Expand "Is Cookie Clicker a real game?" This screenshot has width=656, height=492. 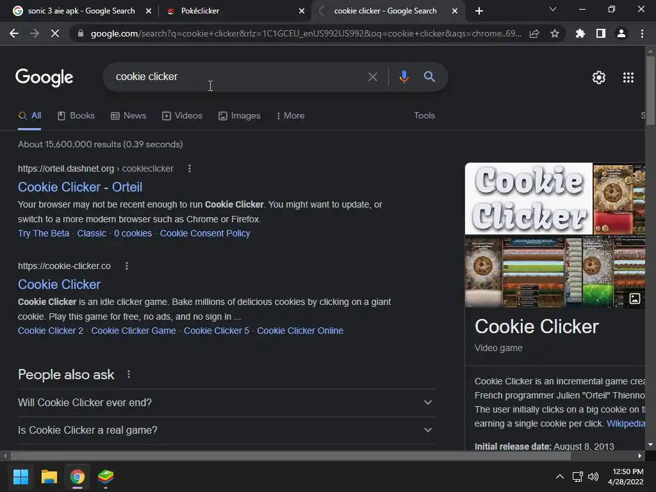tap(226, 430)
